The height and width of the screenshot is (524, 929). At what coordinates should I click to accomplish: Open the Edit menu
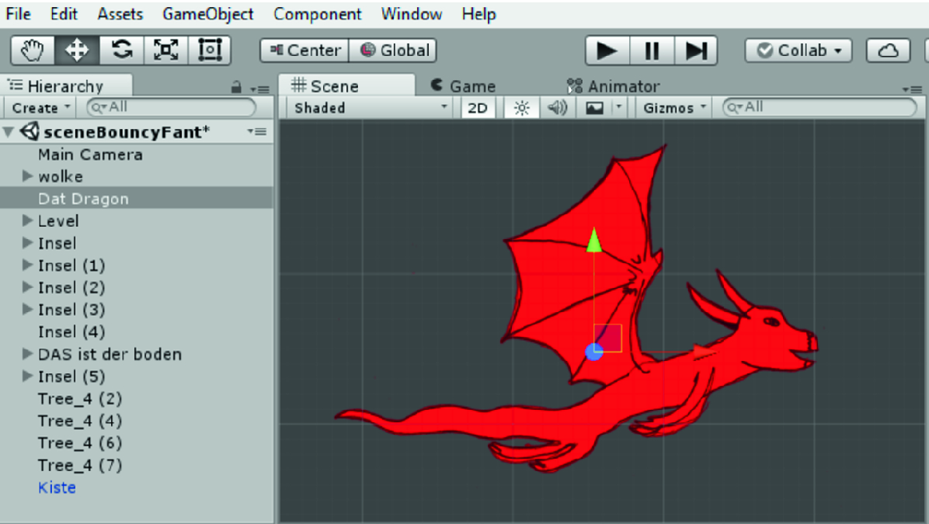64,14
